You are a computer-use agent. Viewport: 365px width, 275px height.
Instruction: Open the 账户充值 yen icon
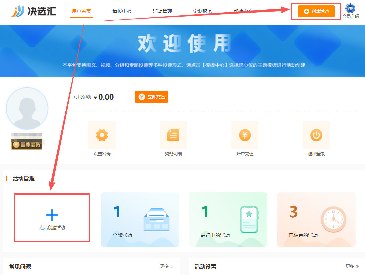coord(245,135)
